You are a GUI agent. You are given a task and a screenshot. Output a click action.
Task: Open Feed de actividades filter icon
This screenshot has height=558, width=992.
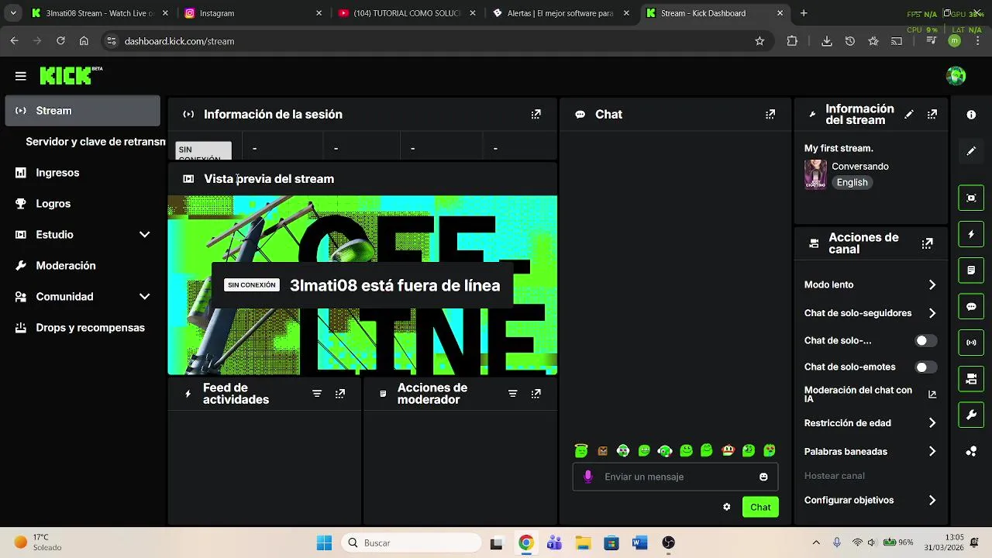(x=316, y=394)
